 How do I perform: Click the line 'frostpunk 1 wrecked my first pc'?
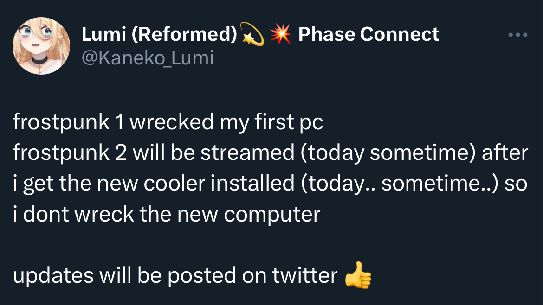coord(168,122)
